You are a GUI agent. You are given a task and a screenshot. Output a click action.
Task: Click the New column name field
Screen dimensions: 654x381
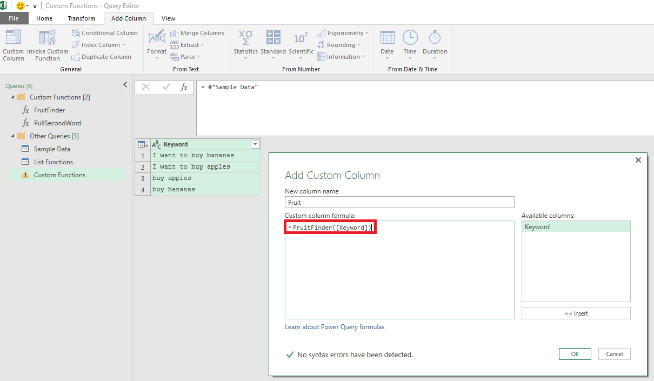(x=399, y=202)
